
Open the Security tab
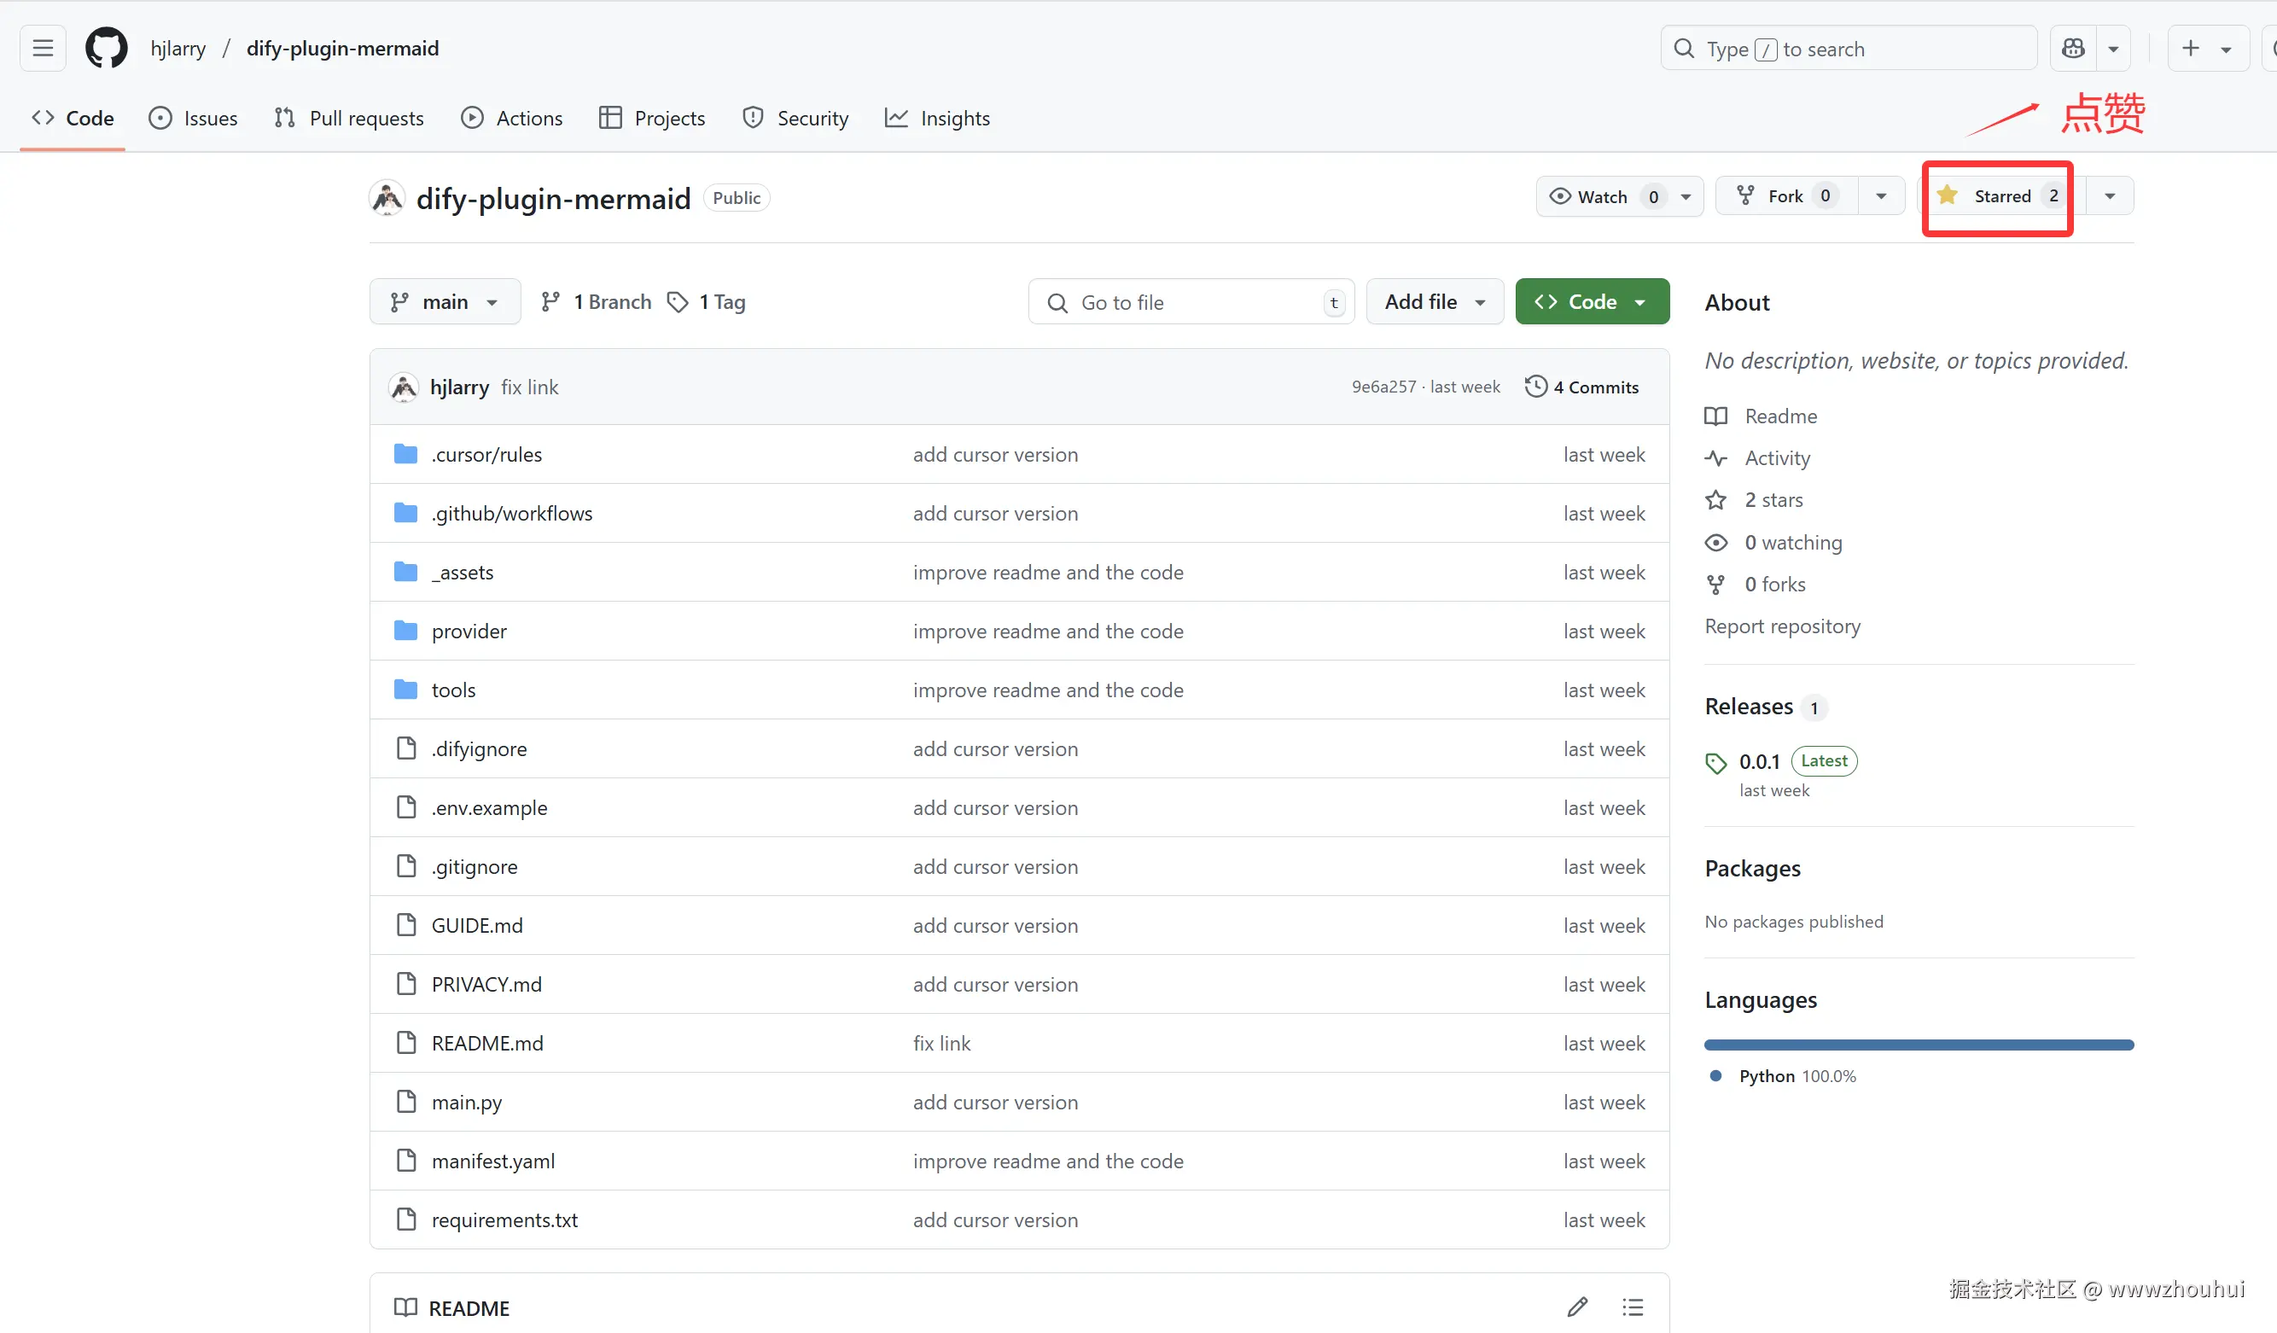click(x=795, y=119)
